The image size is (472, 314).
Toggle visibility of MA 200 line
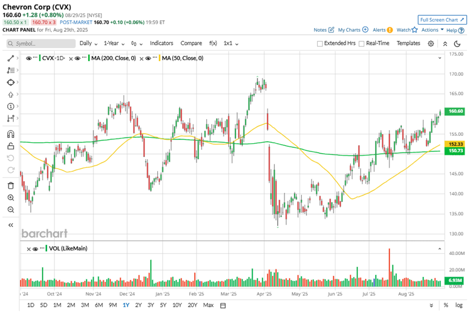pos(77,59)
